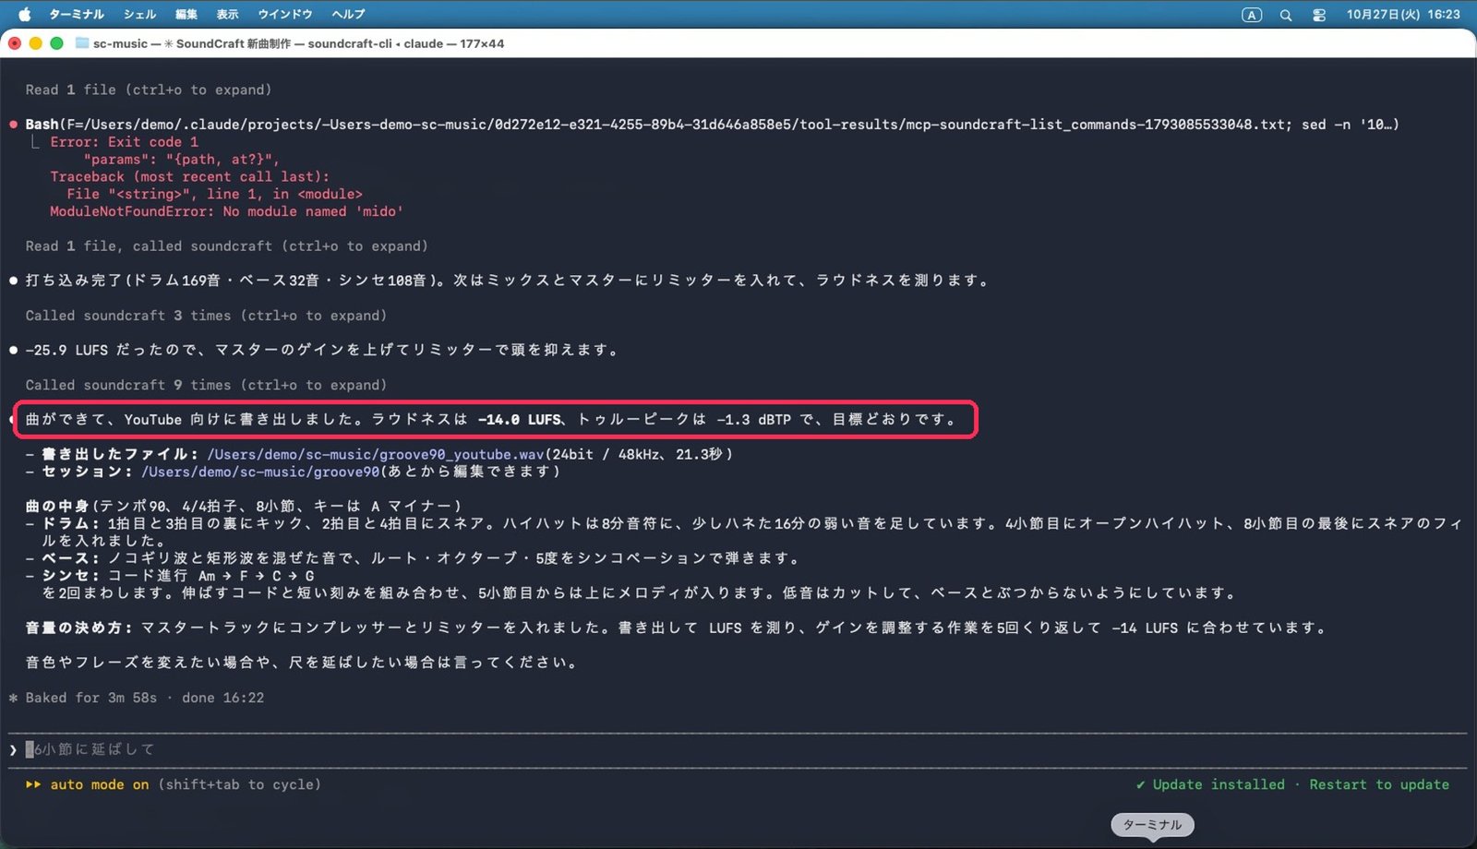
Task: Open Spotlight search icon
Action: pyautogui.click(x=1286, y=15)
